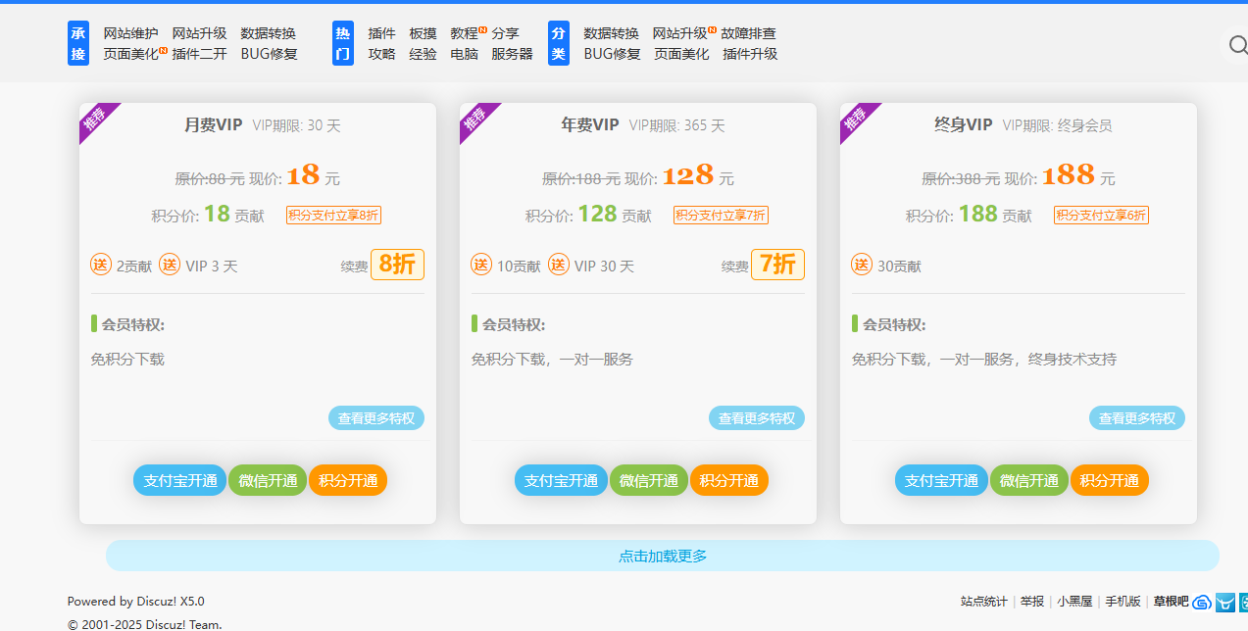Click the 热门 blue category badge

[x=343, y=43]
